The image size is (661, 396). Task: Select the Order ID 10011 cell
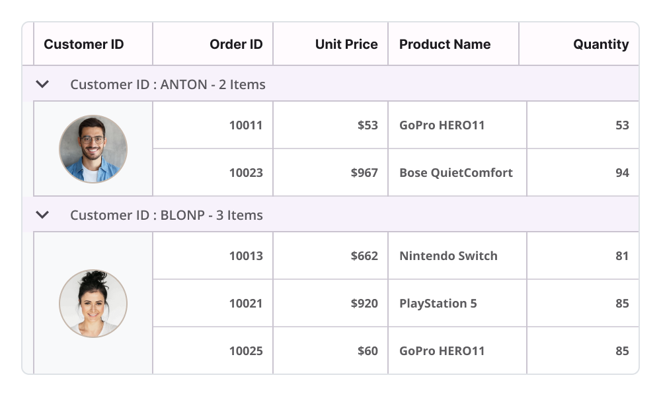tap(246, 125)
